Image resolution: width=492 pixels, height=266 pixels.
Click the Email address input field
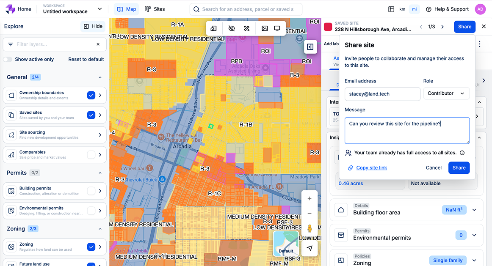pyautogui.click(x=382, y=94)
